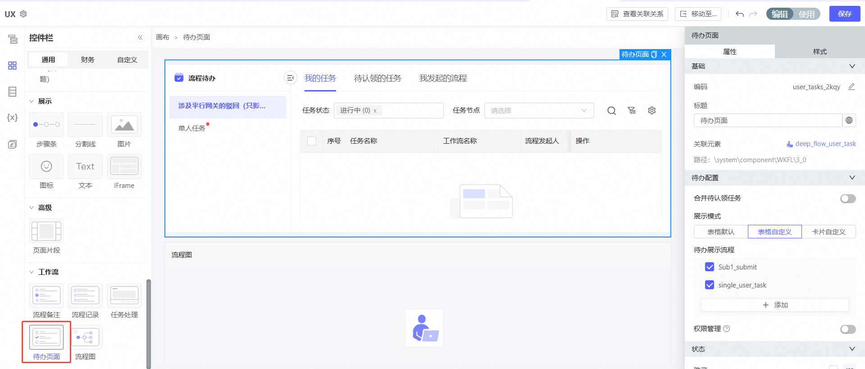865x369 pixels.
Task: Click 添加 to add a flow
Action: pos(775,305)
